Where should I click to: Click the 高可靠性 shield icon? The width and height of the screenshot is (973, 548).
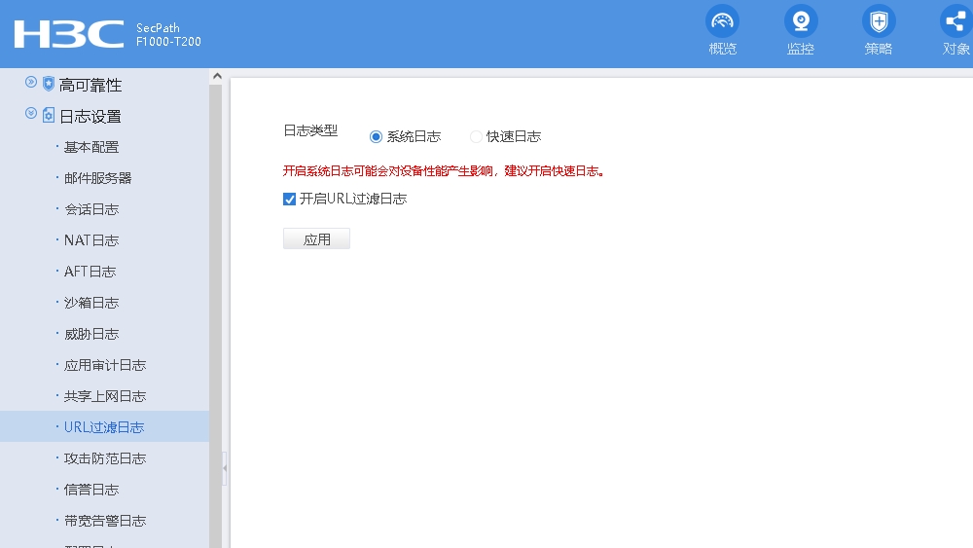pos(49,84)
